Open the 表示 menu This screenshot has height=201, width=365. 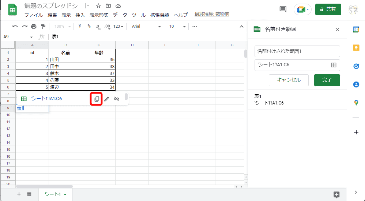66,15
